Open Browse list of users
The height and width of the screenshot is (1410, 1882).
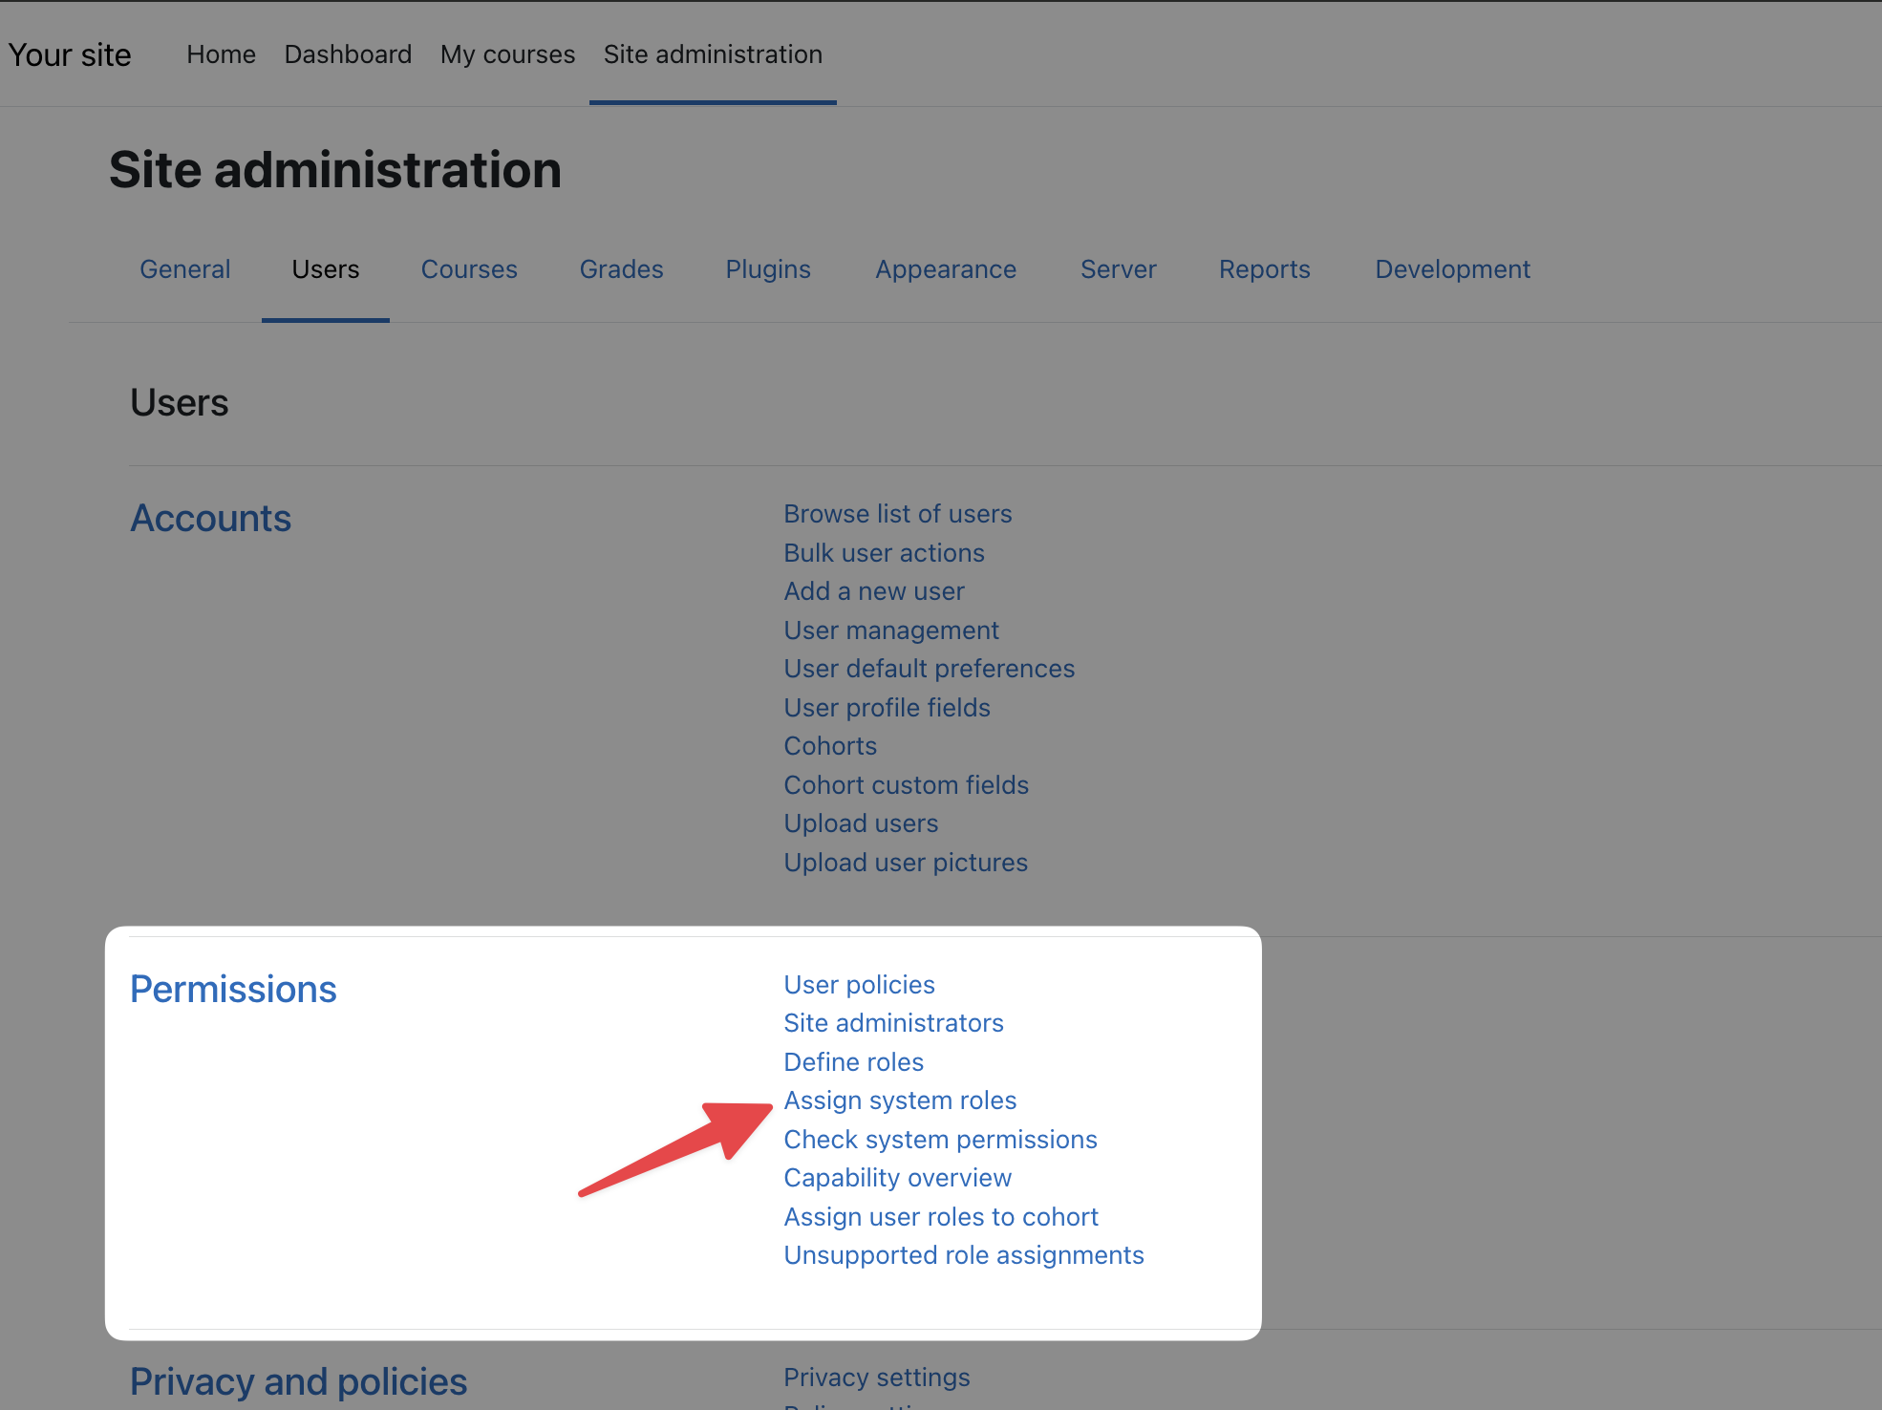coord(897,514)
